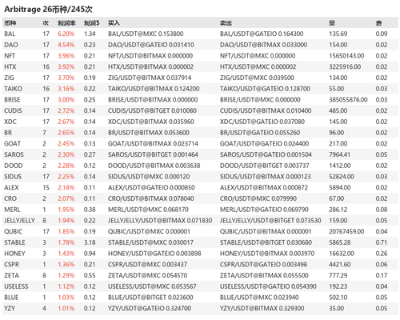The image size is (400, 320).
Task: Click the 利润率 column header
Action: pos(66,23)
